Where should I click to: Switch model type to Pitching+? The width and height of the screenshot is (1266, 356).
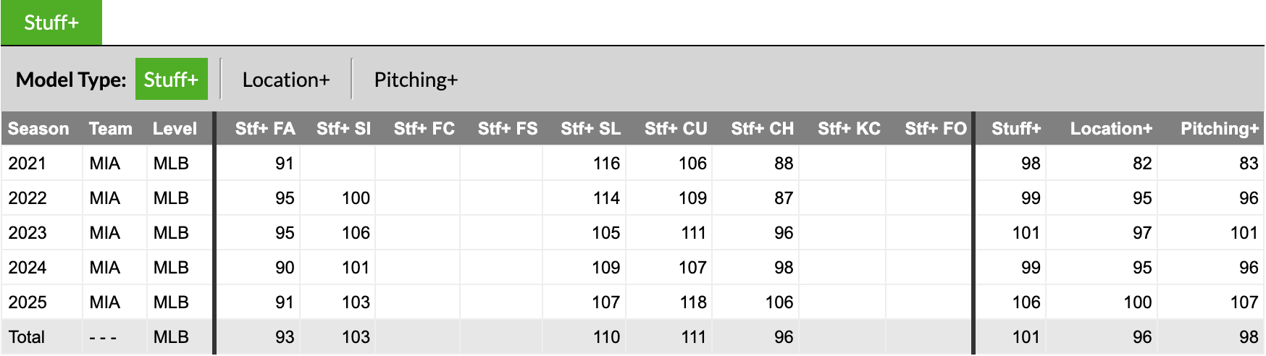click(x=416, y=80)
